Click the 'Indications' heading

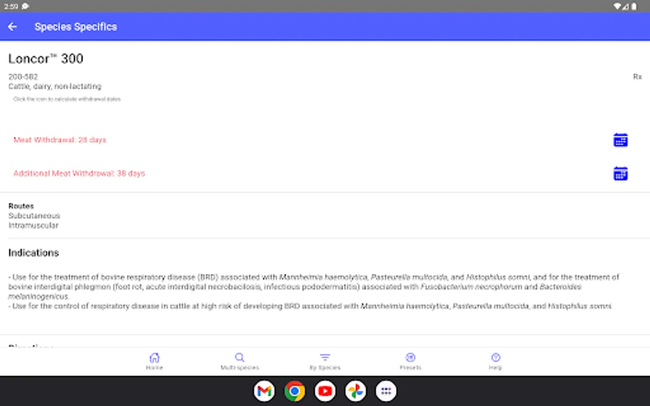[x=33, y=253]
